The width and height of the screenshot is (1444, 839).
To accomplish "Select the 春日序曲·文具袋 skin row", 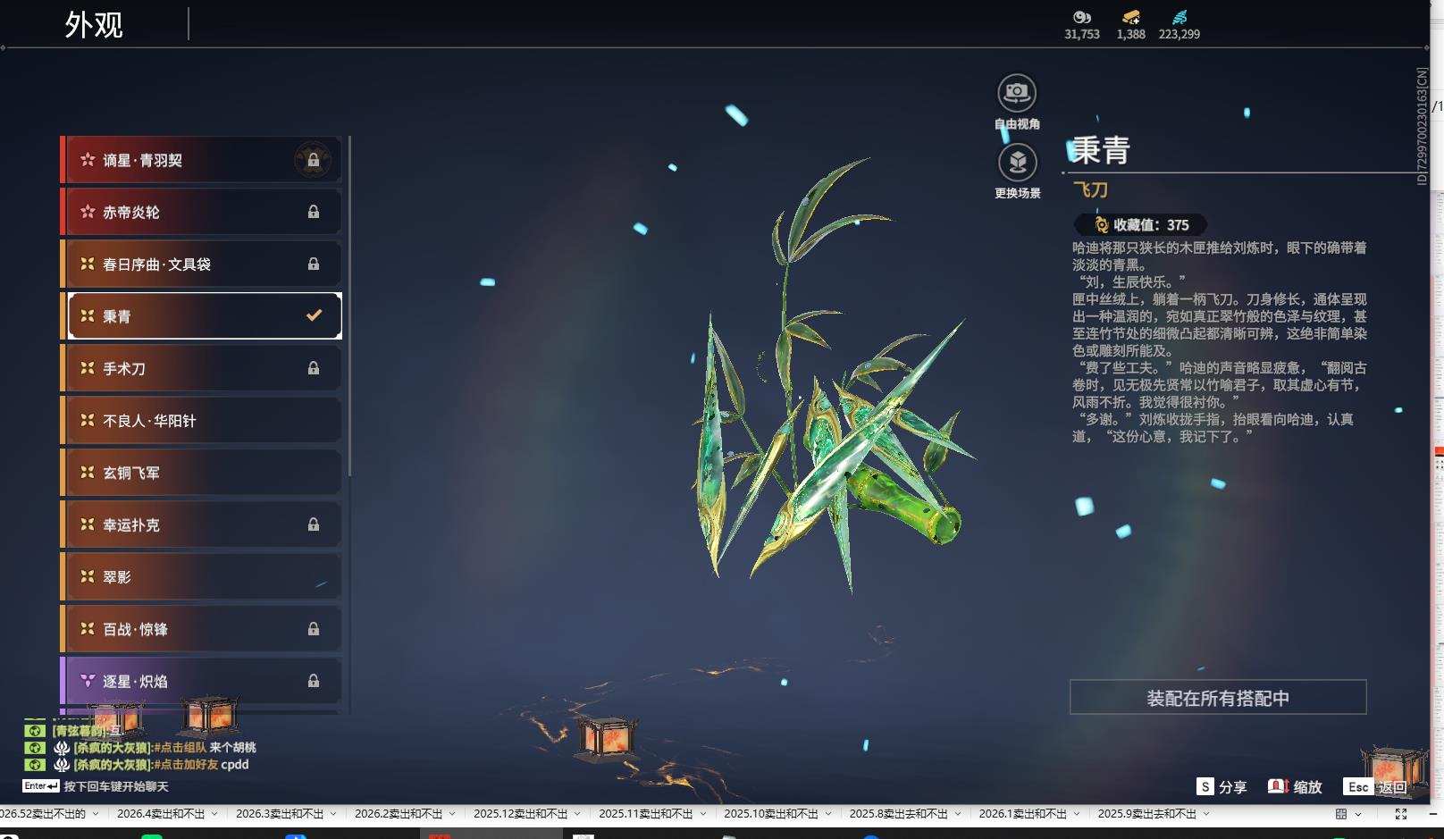I will [x=201, y=264].
